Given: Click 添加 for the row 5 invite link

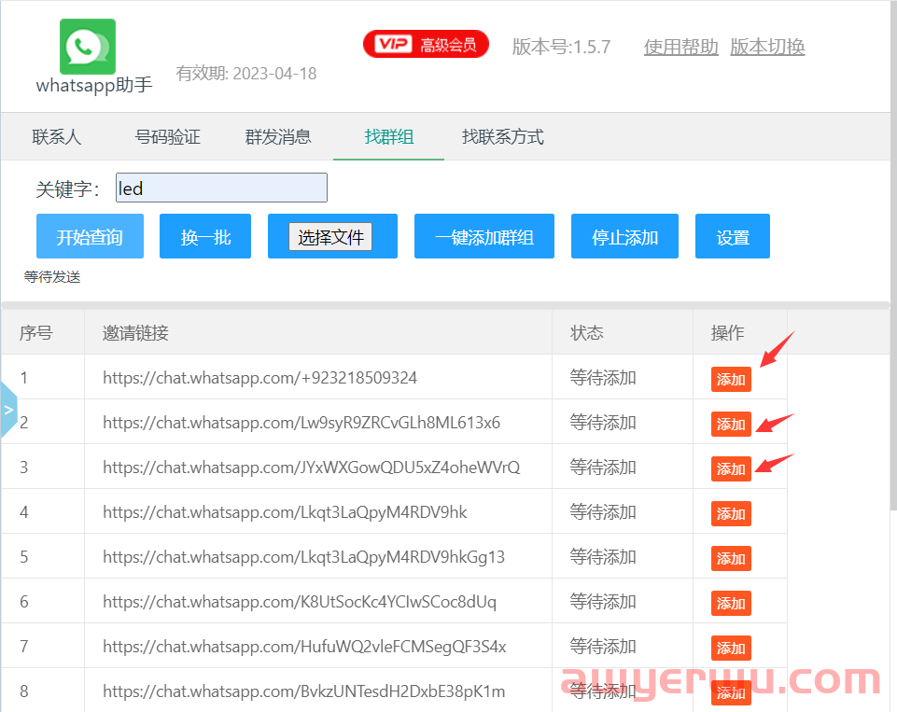Looking at the screenshot, I should (x=730, y=558).
